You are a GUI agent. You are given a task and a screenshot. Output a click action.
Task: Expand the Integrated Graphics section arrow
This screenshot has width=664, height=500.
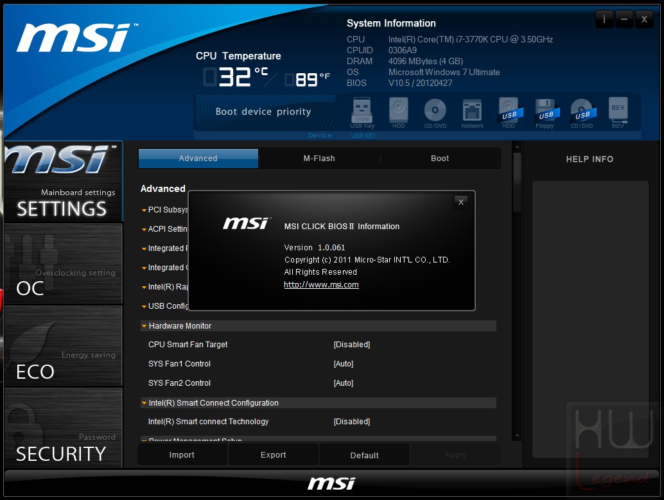tap(144, 268)
